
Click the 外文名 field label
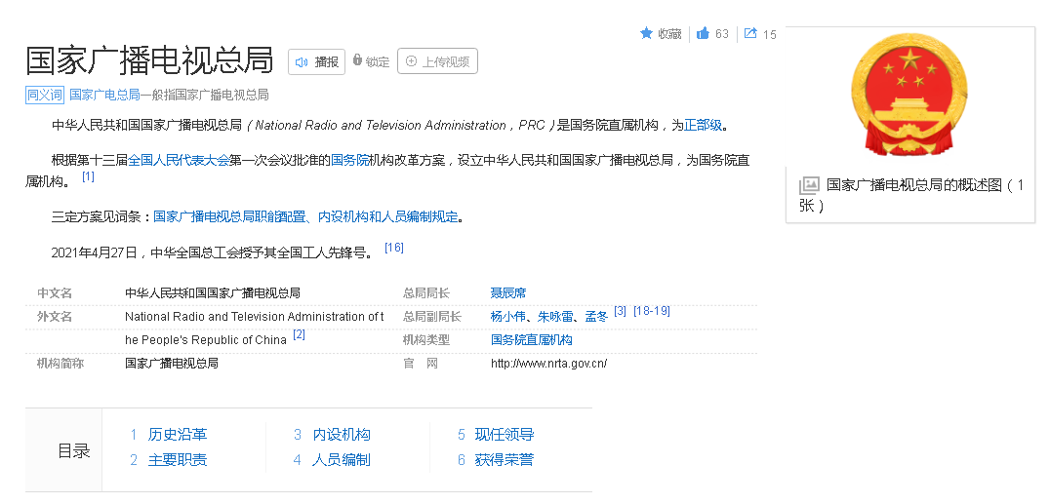(55, 317)
